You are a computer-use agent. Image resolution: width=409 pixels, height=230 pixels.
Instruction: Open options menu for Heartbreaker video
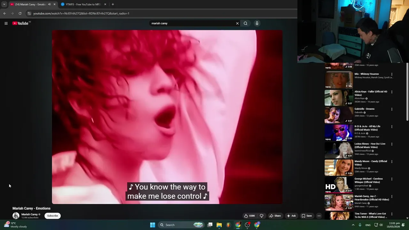(x=392, y=197)
